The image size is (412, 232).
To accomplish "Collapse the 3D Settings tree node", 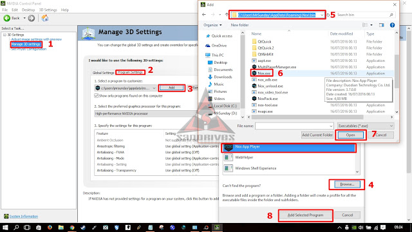I will 5,35.
